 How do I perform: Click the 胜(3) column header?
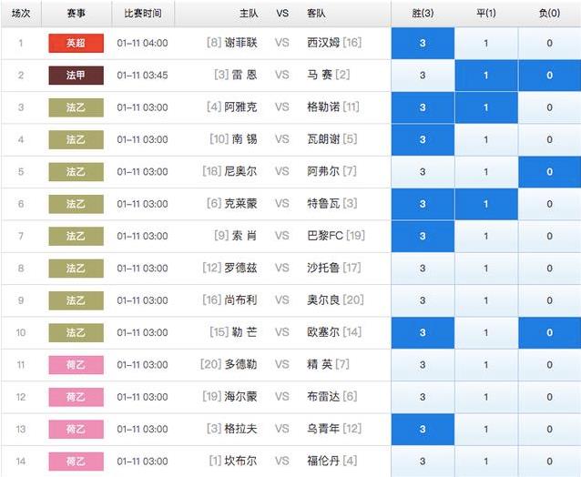click(423, 14)
